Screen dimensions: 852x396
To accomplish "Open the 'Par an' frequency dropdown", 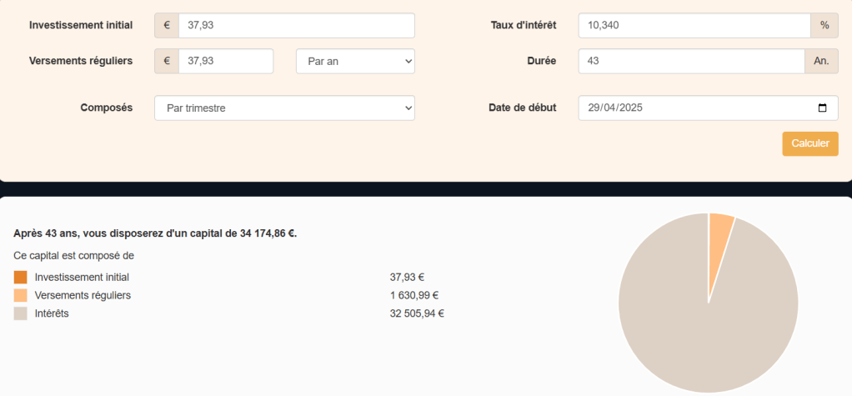I will click(355, 61).
